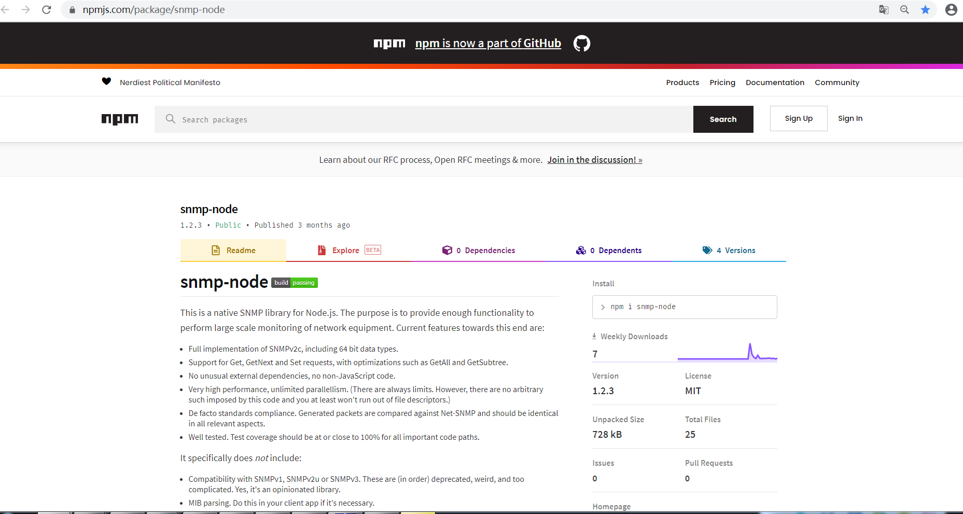Image resolution: width=963 pixels, height=514 pixels.
Task: Click the zoom magnifier icon in the address bar
Action: click(x=904, y=9)
